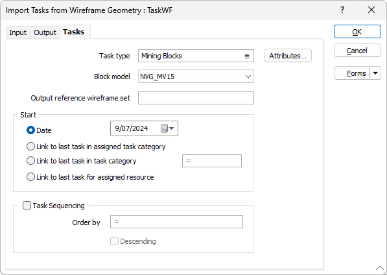Screen dimensions: 387x275
Task: Click the Cancel button
Action: click(x=357, y=51)
